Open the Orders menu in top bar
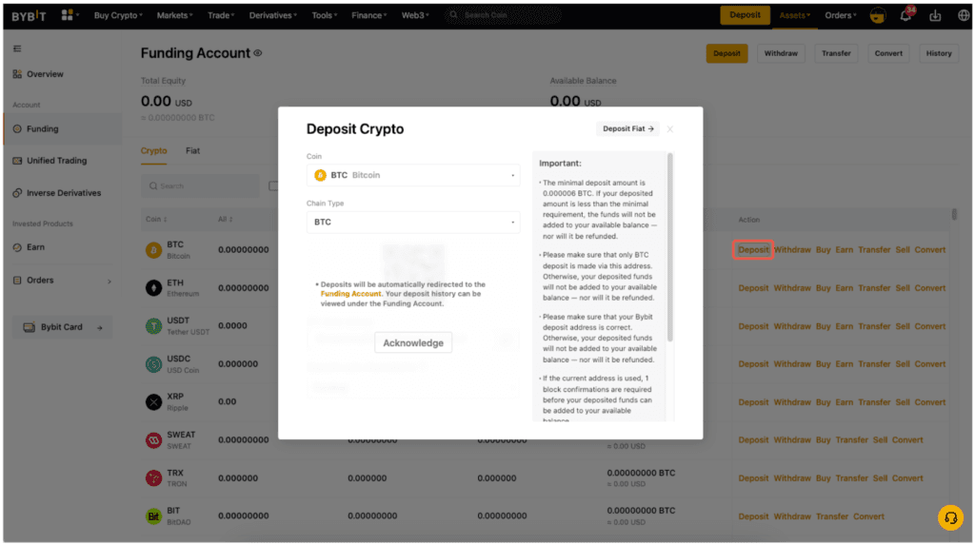975x545 pixels. (x=841, y=15)
